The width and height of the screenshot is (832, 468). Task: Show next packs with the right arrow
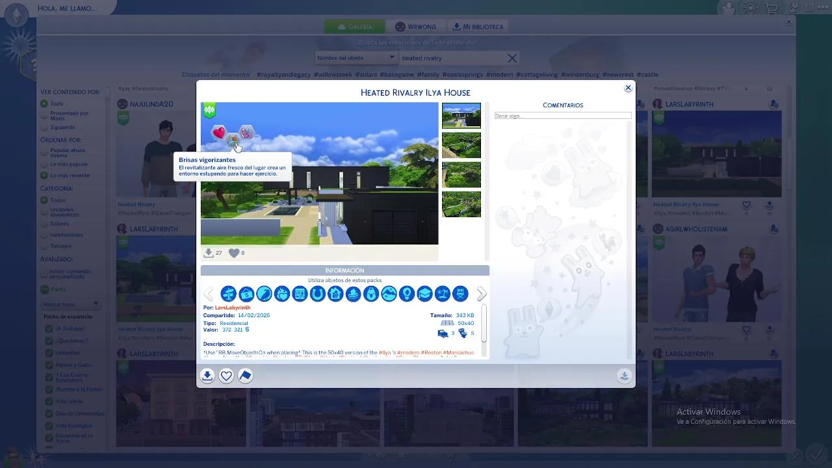point(482,294)
